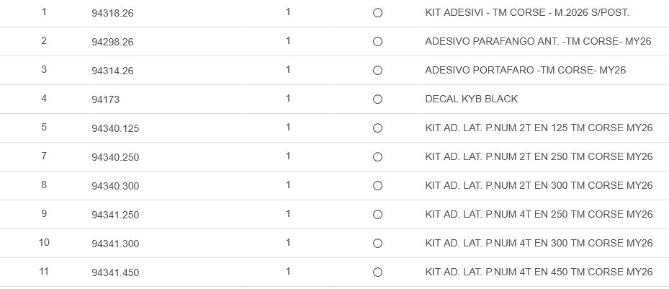669x289 pixels.
Task: Select radio button for ADESIVO PARAFANGO ANT.
Action: click(377, 42)
